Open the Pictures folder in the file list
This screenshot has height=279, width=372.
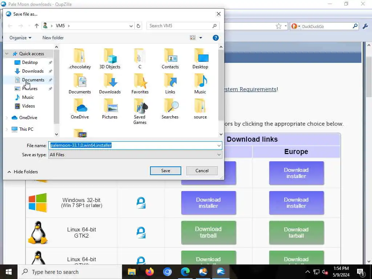tap(110, 109)
